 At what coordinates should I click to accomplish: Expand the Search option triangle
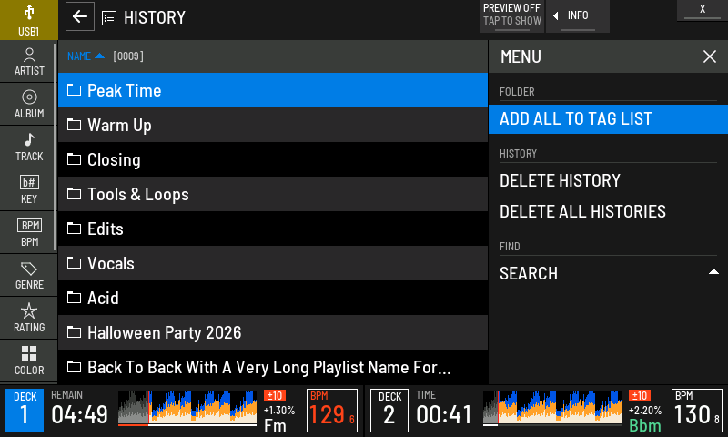click(713, 272)
